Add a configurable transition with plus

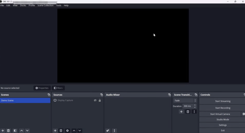[181, 111]
